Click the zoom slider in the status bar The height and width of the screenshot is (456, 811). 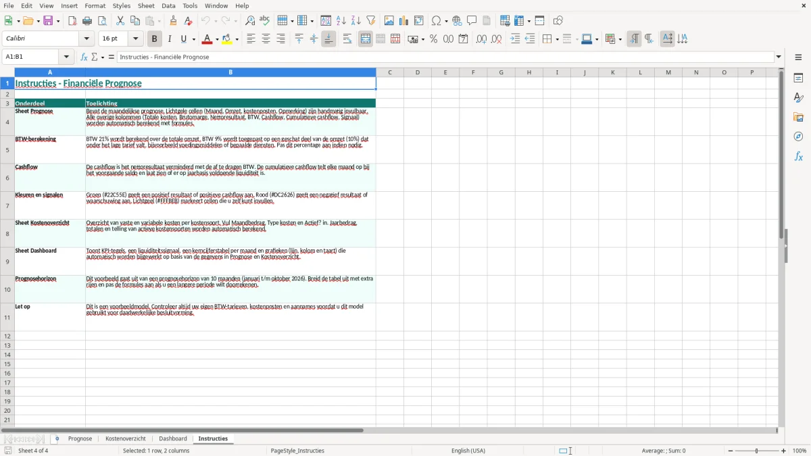click(x=757, y=451)
